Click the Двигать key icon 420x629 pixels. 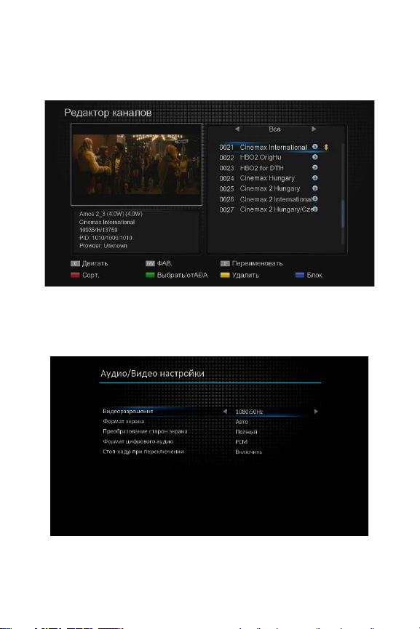pos(75,263)
